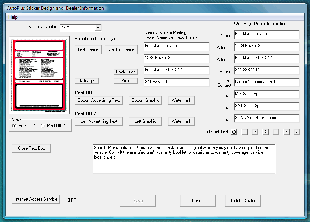Viewport: 310px width, 222px height.
Task: Click the window sticker dealer name field
Action: pos(176,46)
